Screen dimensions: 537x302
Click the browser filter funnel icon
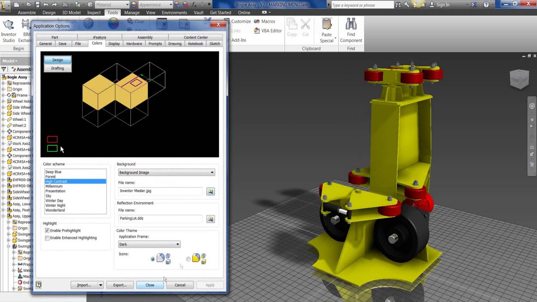point(4,69)
